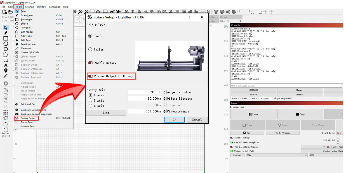Select the Measure ruler tool in the left toolbar

(x=6, y=76)
